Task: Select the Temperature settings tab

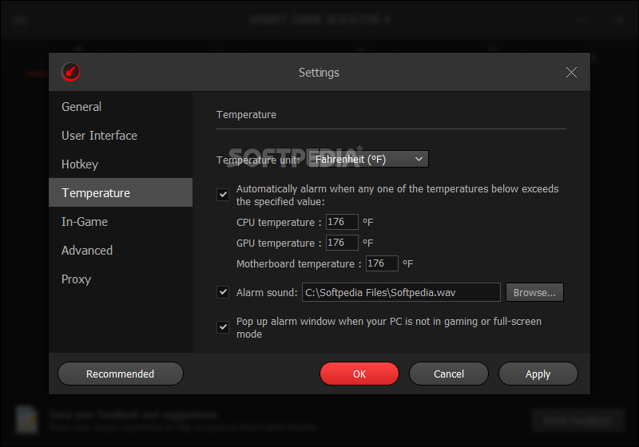Action: (x=121, y=192)
